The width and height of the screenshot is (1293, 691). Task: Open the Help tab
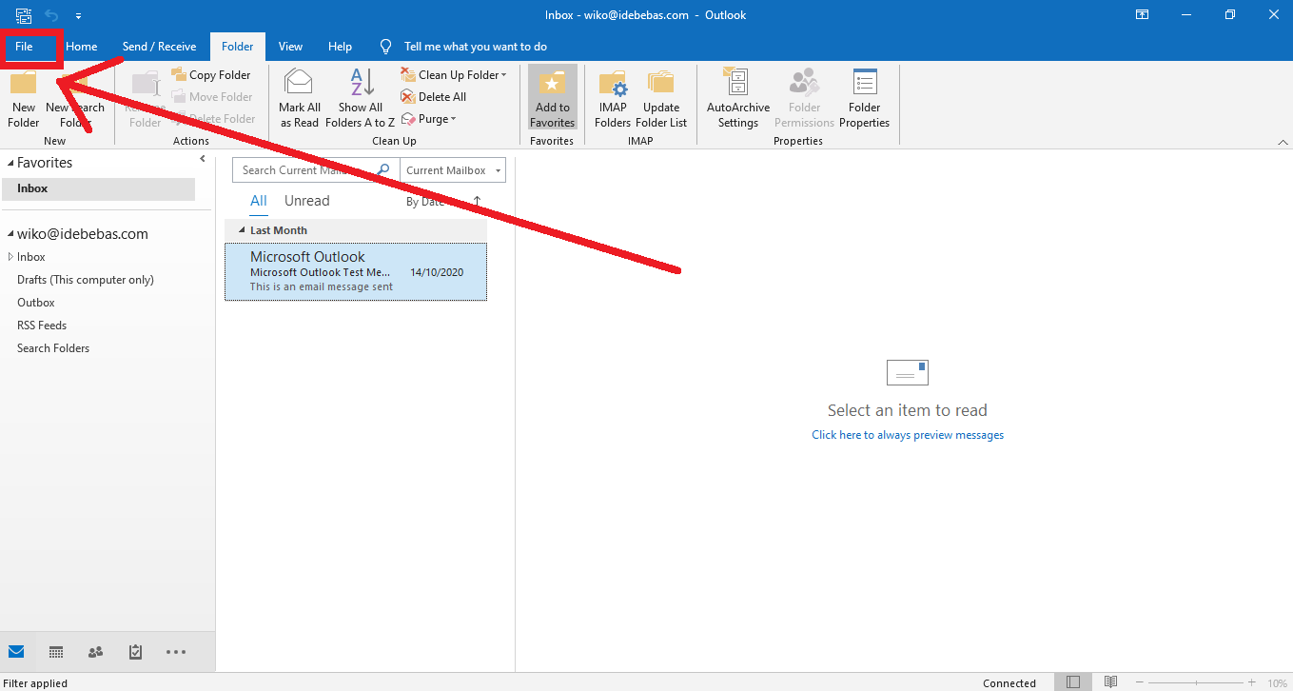click(340, 46)
